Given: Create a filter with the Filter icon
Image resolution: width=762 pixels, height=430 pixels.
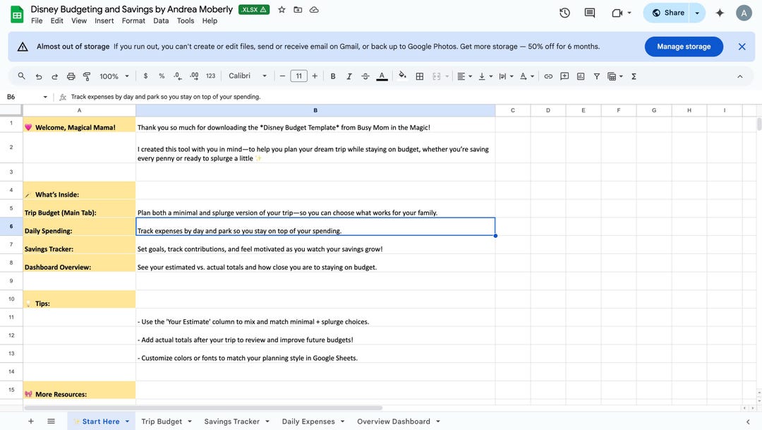Looking at the screenshot, I should pos(596,76).
